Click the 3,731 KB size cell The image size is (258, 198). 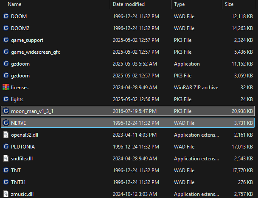point(244,123)
